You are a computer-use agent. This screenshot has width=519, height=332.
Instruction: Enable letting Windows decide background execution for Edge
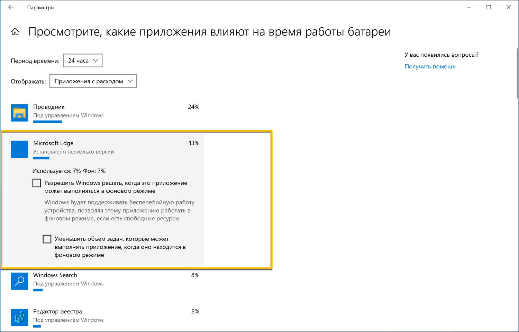(36, 182)
